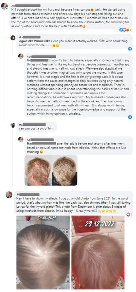Open redacted mention before 'I know it's hard'
This screenshot has width=136, height=292.
point(38,60)
